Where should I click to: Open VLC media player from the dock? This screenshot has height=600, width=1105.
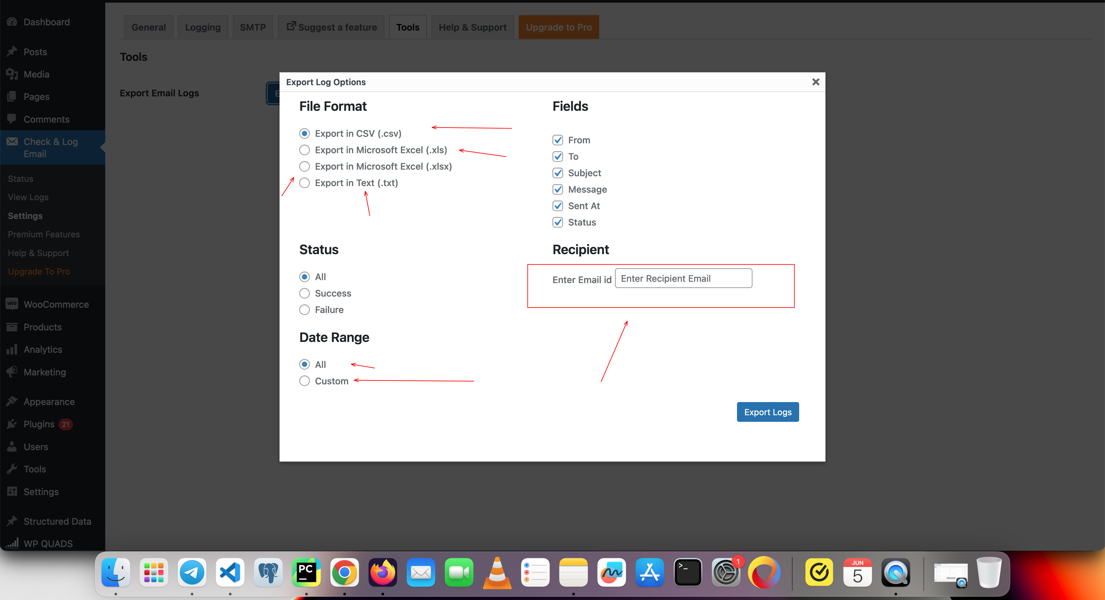(x=497, y=573)
